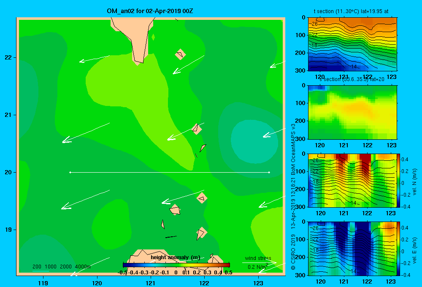This screenshot has width=422, height=287.
Task: Click the "200 1000 2000 4000m" depth legend
Action: pyautogui.click(x=62, y=267)
